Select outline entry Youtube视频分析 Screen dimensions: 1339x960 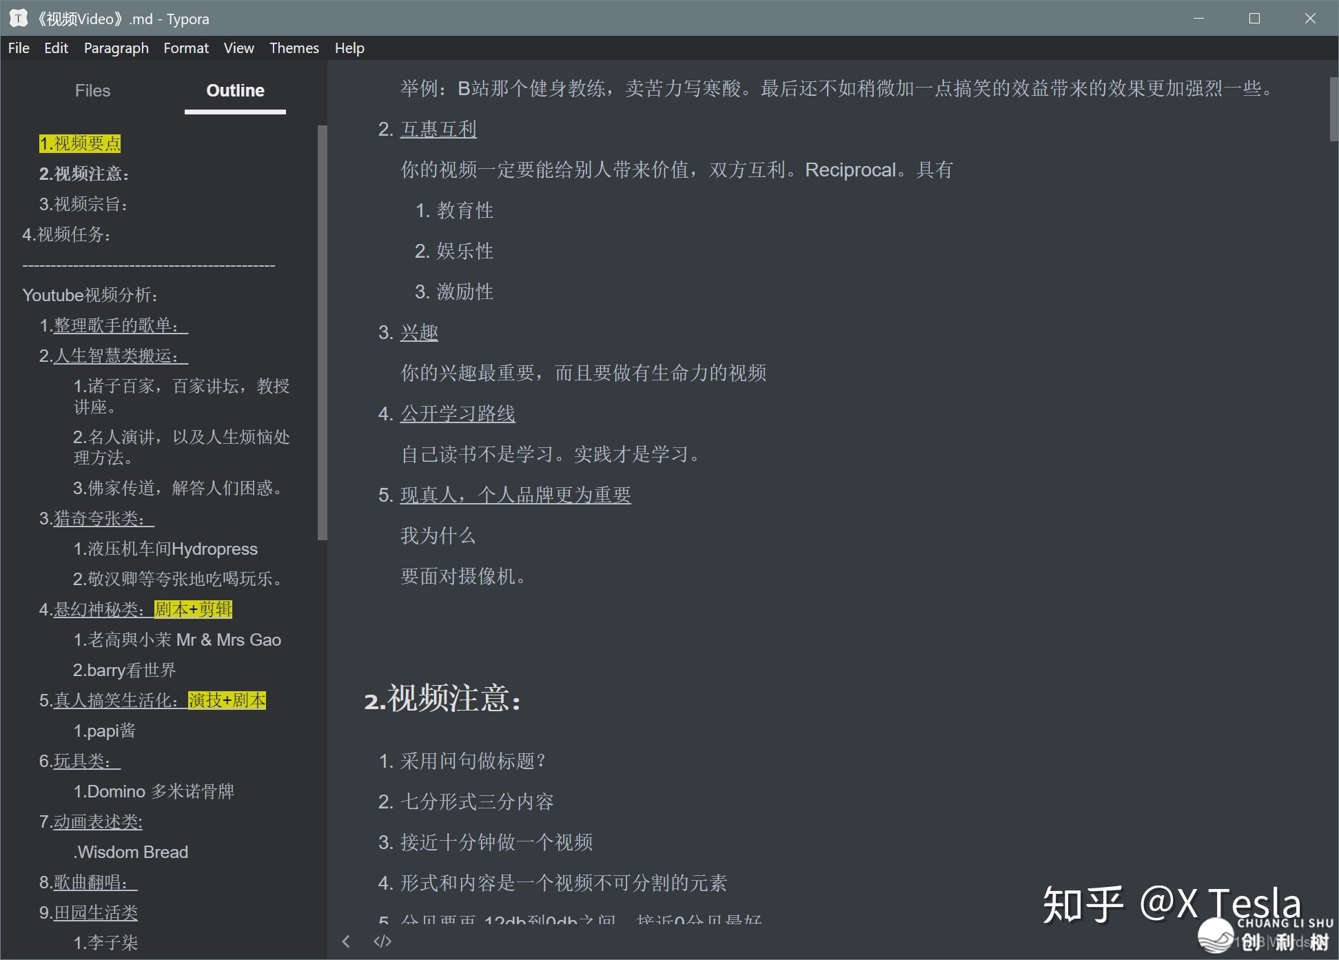[90, 295]
